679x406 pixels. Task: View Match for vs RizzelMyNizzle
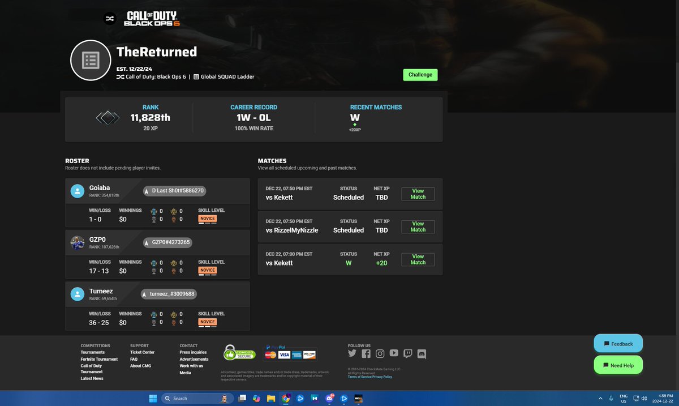[418, 226]
